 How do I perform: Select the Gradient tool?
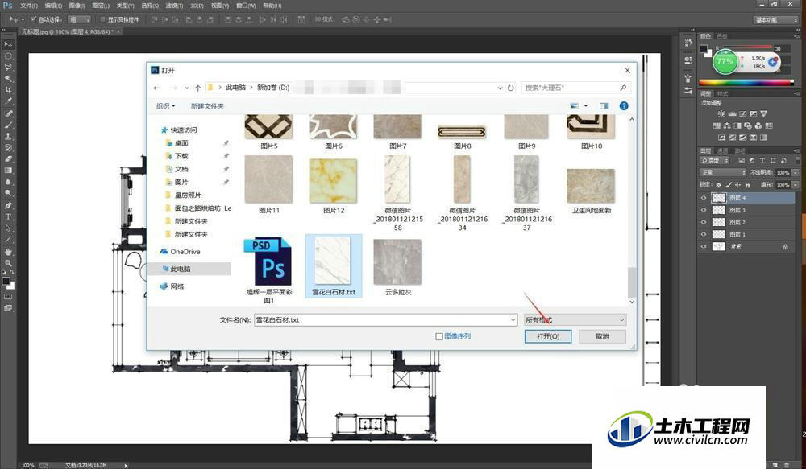click(x=8, y=171)
